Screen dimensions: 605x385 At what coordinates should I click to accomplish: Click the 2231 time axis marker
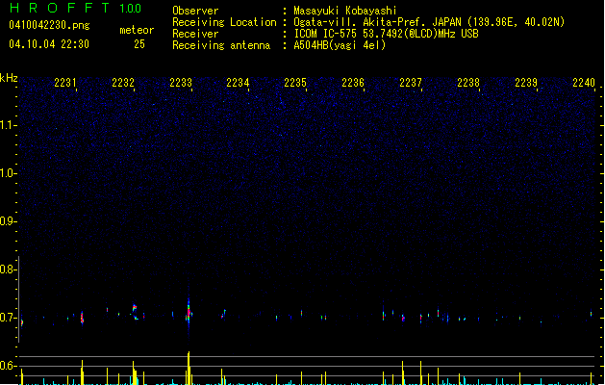(x=65, y=83)
